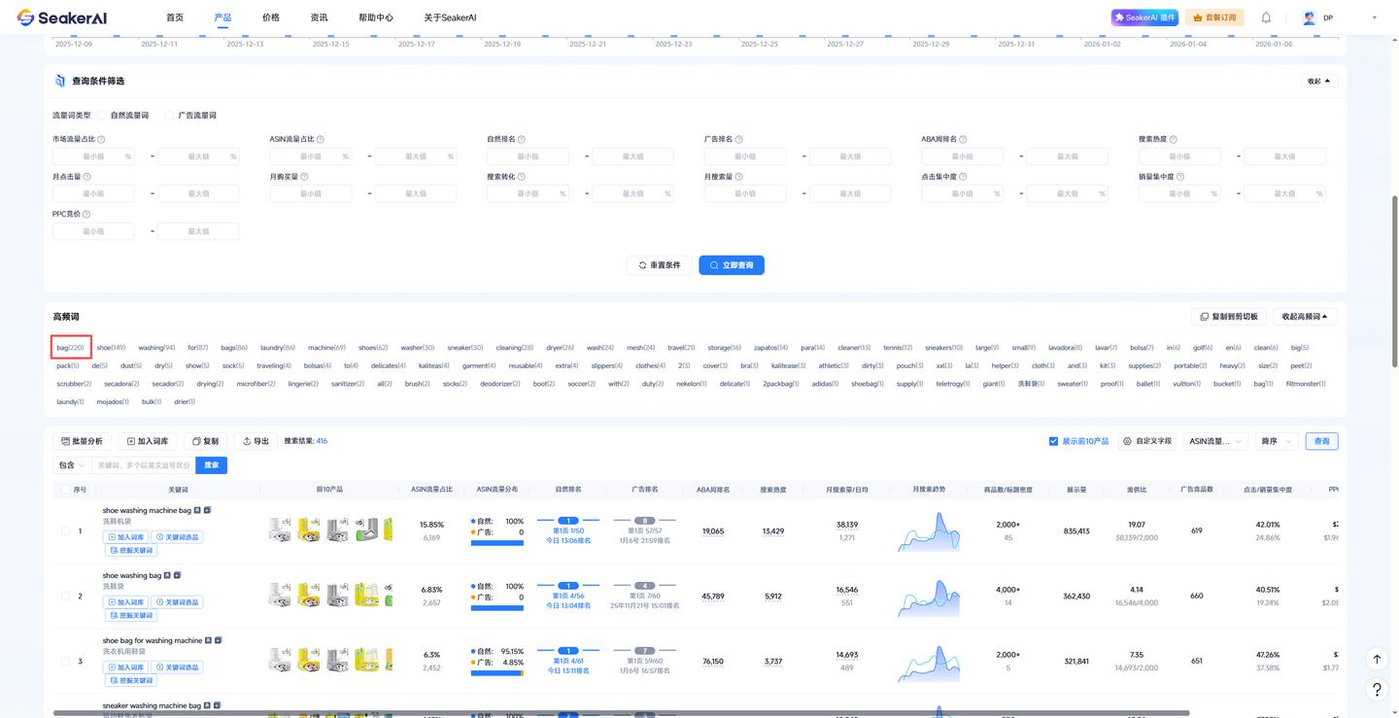Click the first icon after 'shoe washing bag' keyword
Image resolution: width=1399 pixels, height=718 pixels.
169,576
